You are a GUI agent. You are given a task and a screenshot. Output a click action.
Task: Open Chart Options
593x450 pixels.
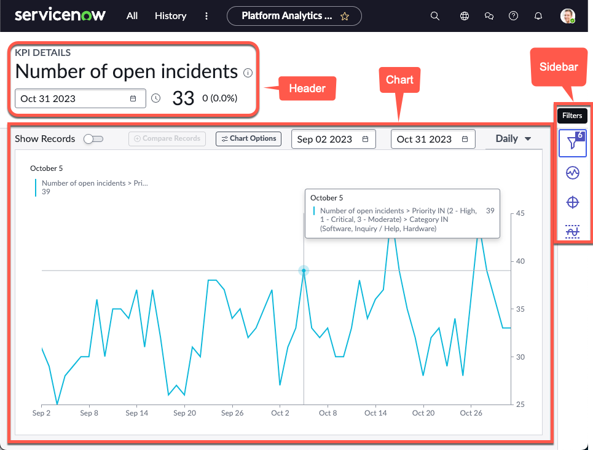pyautogui.click(x=248, y=138)
